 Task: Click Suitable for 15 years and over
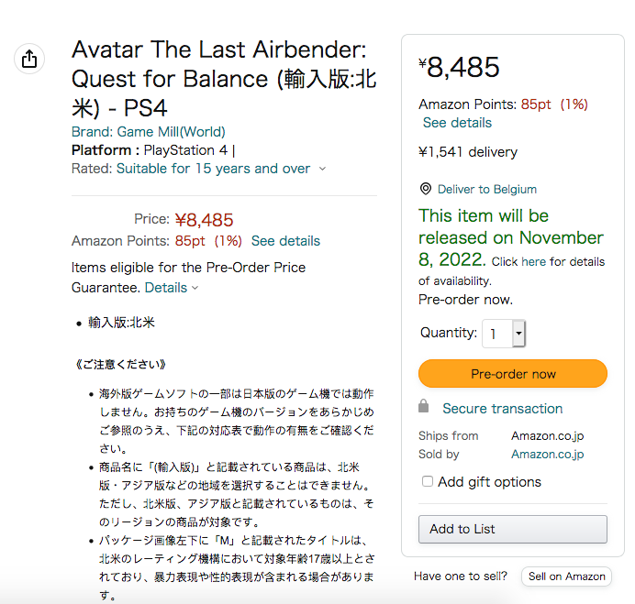(x=213, y=169)
